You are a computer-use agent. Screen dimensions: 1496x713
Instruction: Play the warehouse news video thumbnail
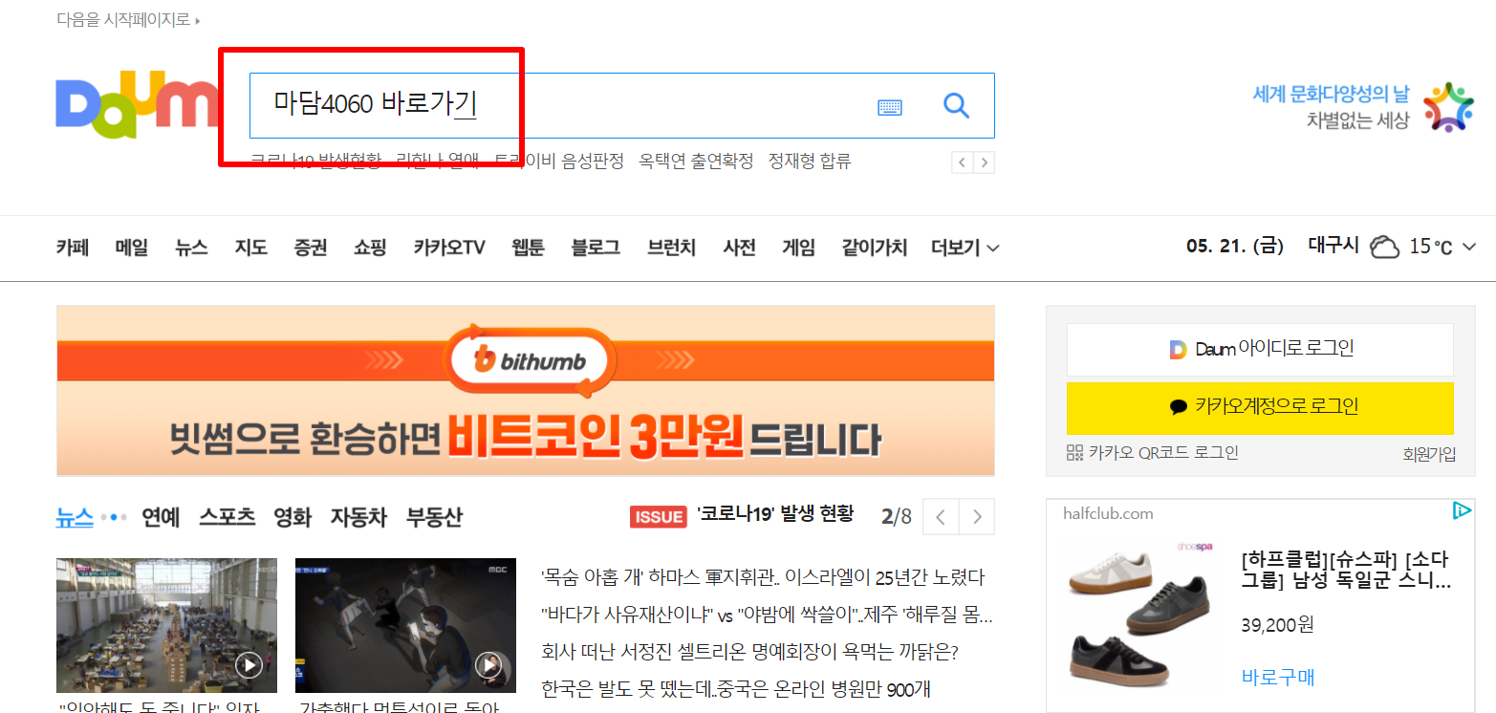(166, 625)
